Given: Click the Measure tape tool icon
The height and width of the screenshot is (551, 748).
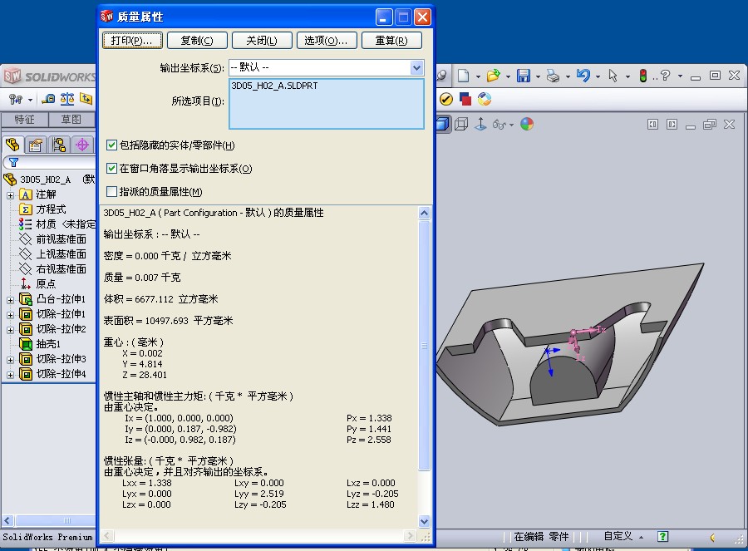Looking at the screenshot, I should [48, 99].
